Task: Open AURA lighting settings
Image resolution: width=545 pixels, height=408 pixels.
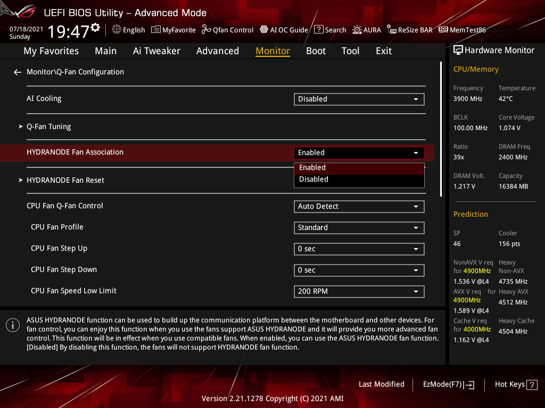Action: tap(367, 30)
